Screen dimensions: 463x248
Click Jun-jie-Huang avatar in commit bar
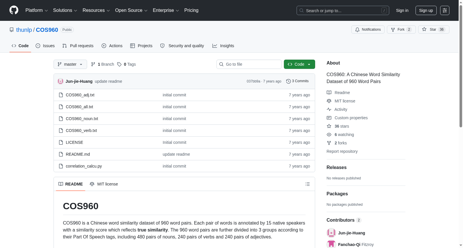click(x=60, y=81)
